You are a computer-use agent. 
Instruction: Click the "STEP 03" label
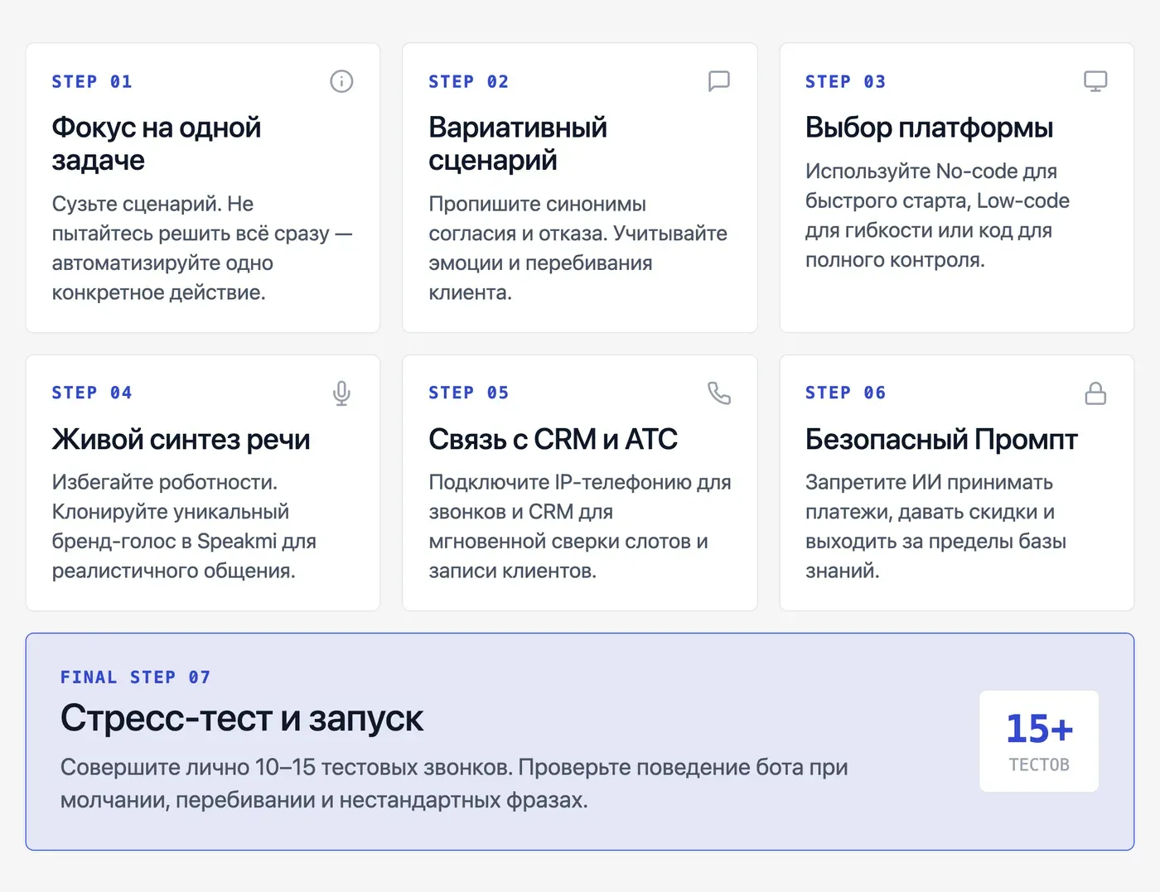(845, 82)
